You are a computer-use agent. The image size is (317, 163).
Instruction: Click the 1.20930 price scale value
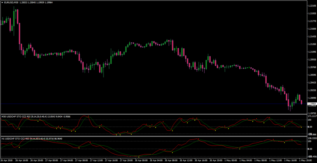312,59
